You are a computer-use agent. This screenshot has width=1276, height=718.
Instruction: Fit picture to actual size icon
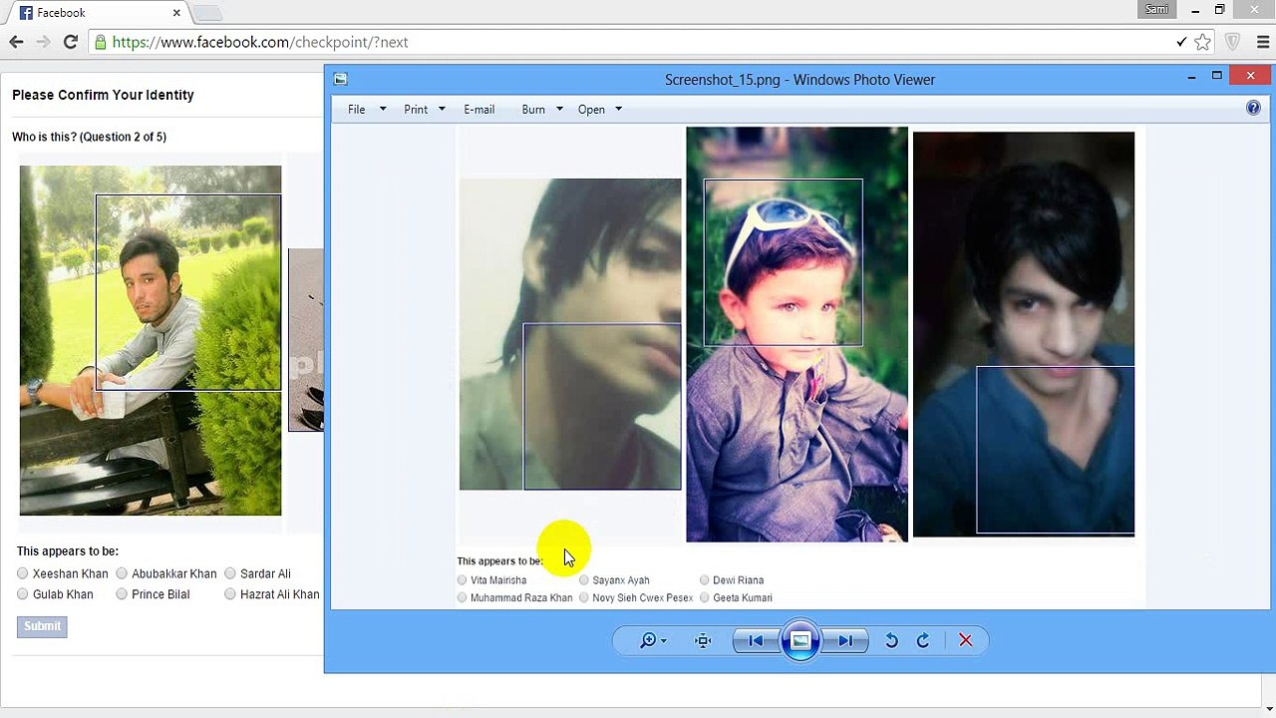point(703,640)
